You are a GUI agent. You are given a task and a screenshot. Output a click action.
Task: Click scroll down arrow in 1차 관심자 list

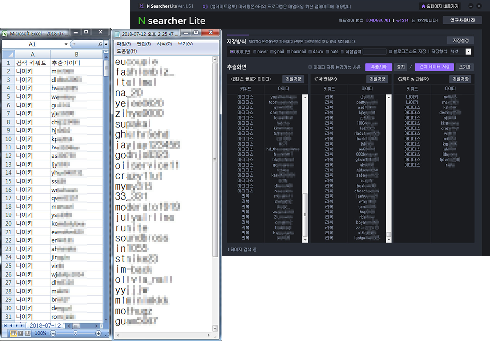click(x=389, y=240)
